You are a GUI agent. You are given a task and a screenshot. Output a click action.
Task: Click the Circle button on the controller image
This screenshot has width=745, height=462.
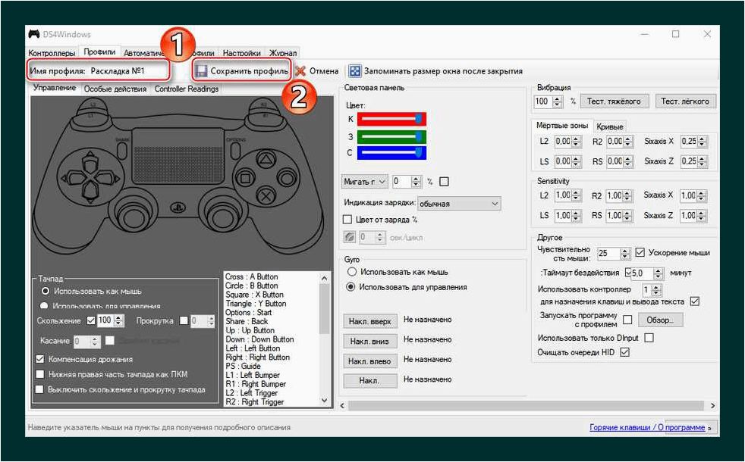click(287, 178)
